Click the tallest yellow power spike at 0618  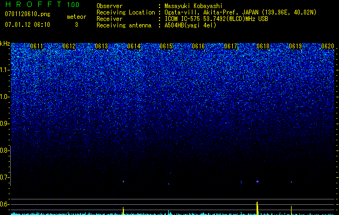tap(257, 209)
